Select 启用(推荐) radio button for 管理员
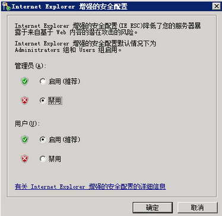The height and width of the screenshot is (216, 222). tap(43, 81)
